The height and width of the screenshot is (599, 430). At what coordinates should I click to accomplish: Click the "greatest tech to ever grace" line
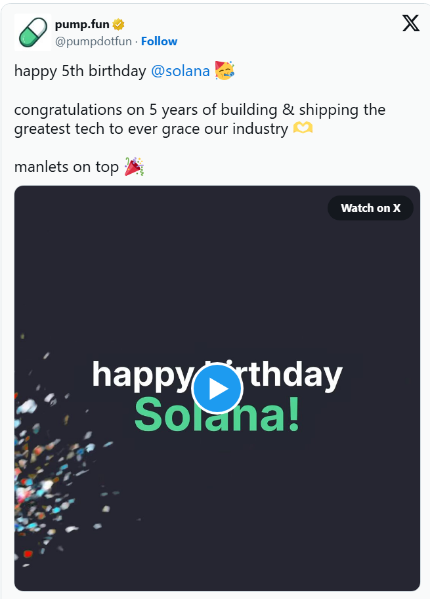pos(151,129)
